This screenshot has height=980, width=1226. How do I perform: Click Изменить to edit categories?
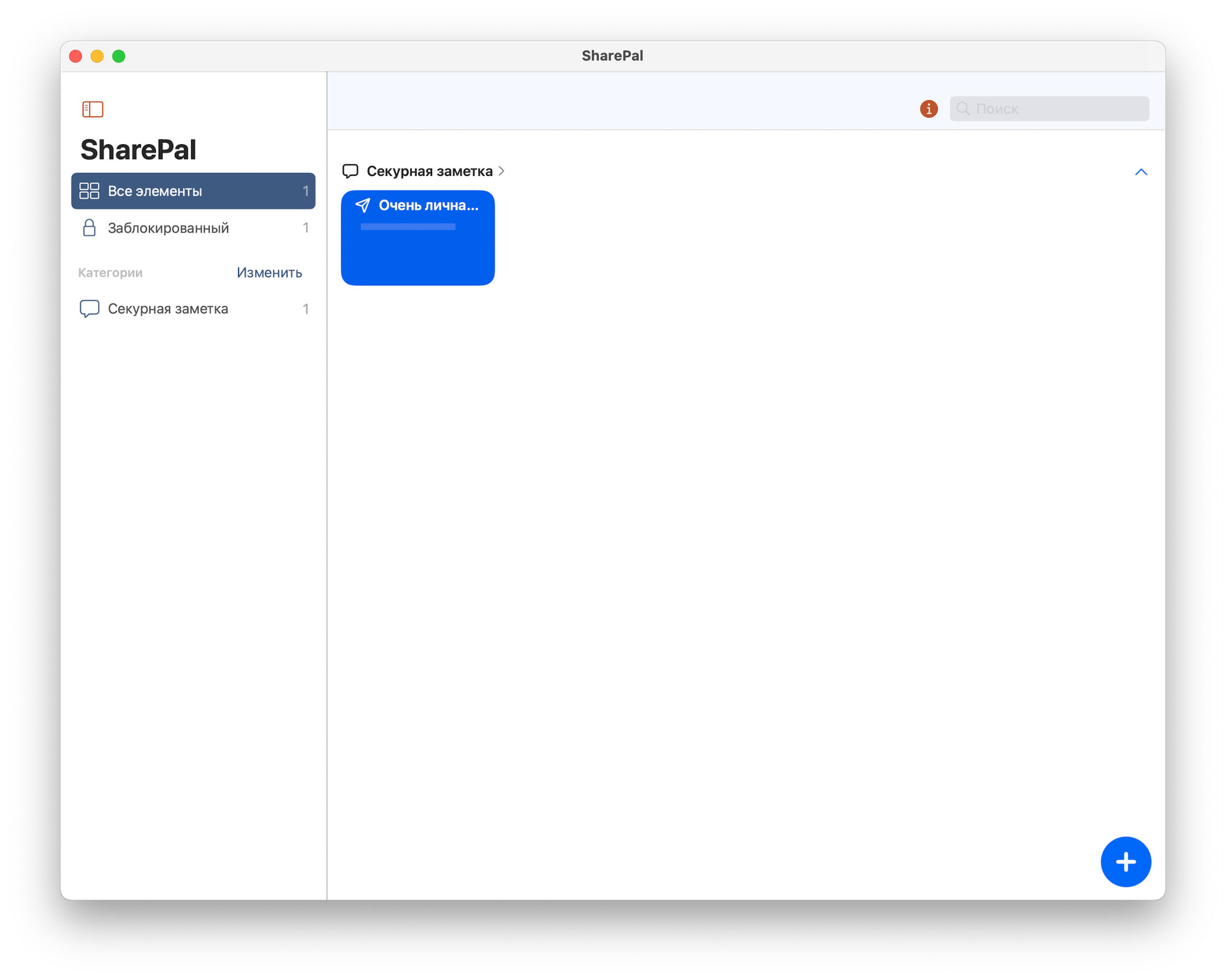[269, 273]
